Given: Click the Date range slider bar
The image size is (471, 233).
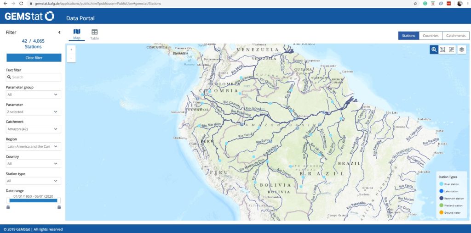Looking at the screenshot, I should 33,200.
